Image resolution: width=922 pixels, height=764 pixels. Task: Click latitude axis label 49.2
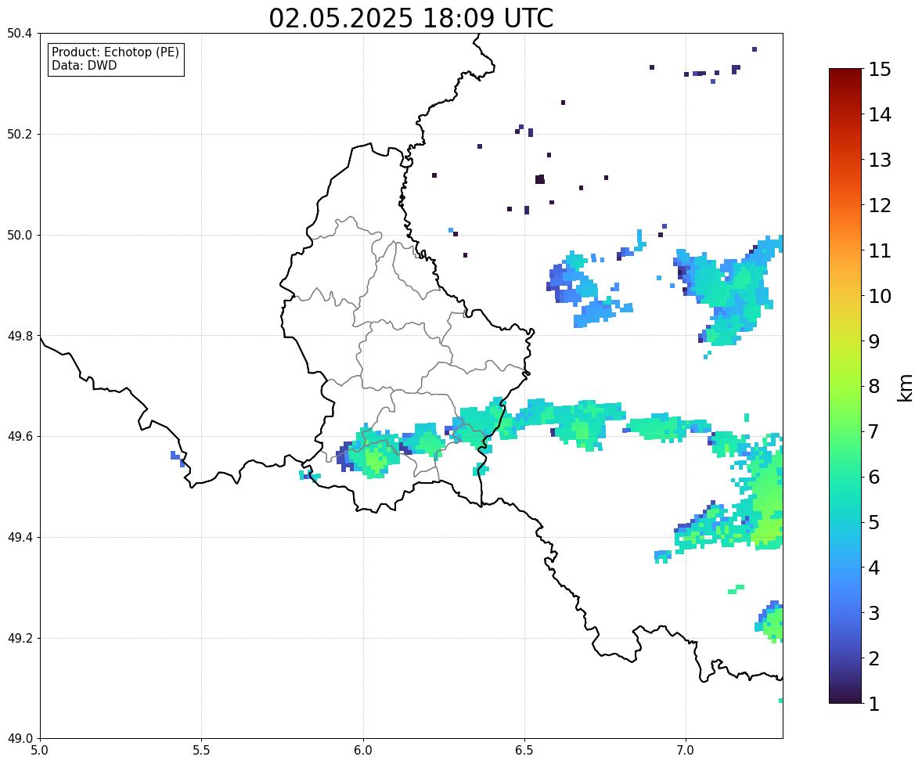coord(20,638)
